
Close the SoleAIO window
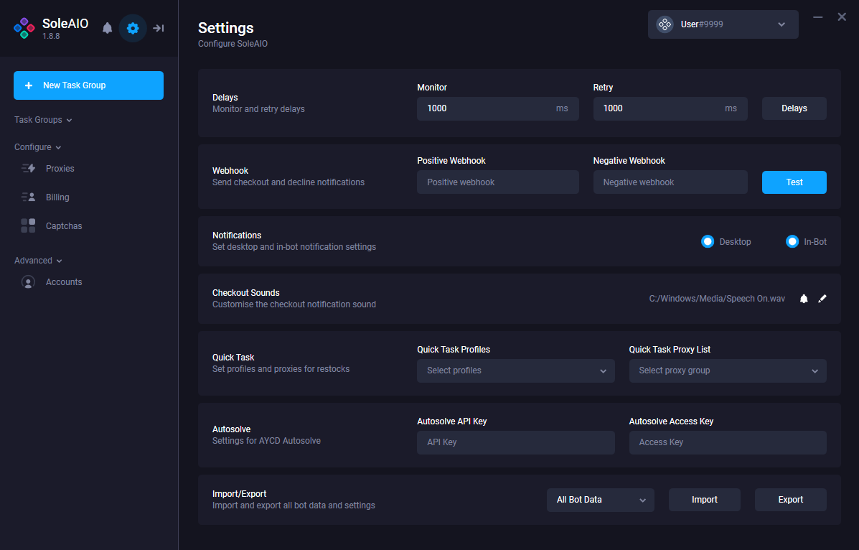(842, 17)
